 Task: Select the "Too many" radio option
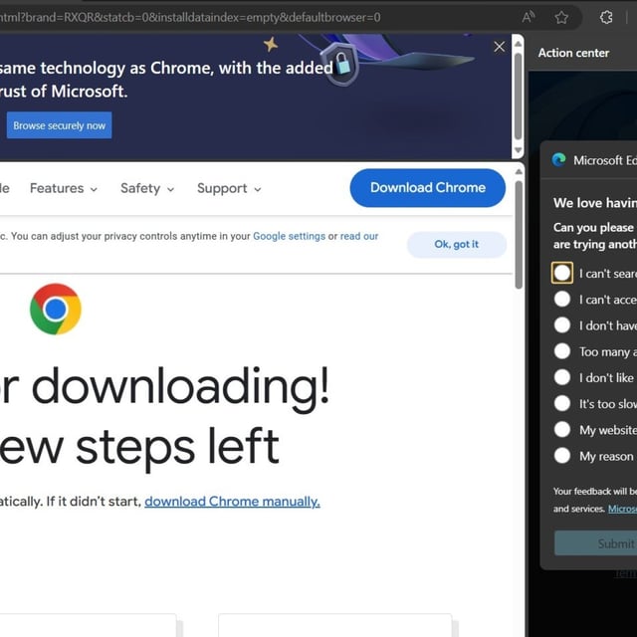(562, 351)
